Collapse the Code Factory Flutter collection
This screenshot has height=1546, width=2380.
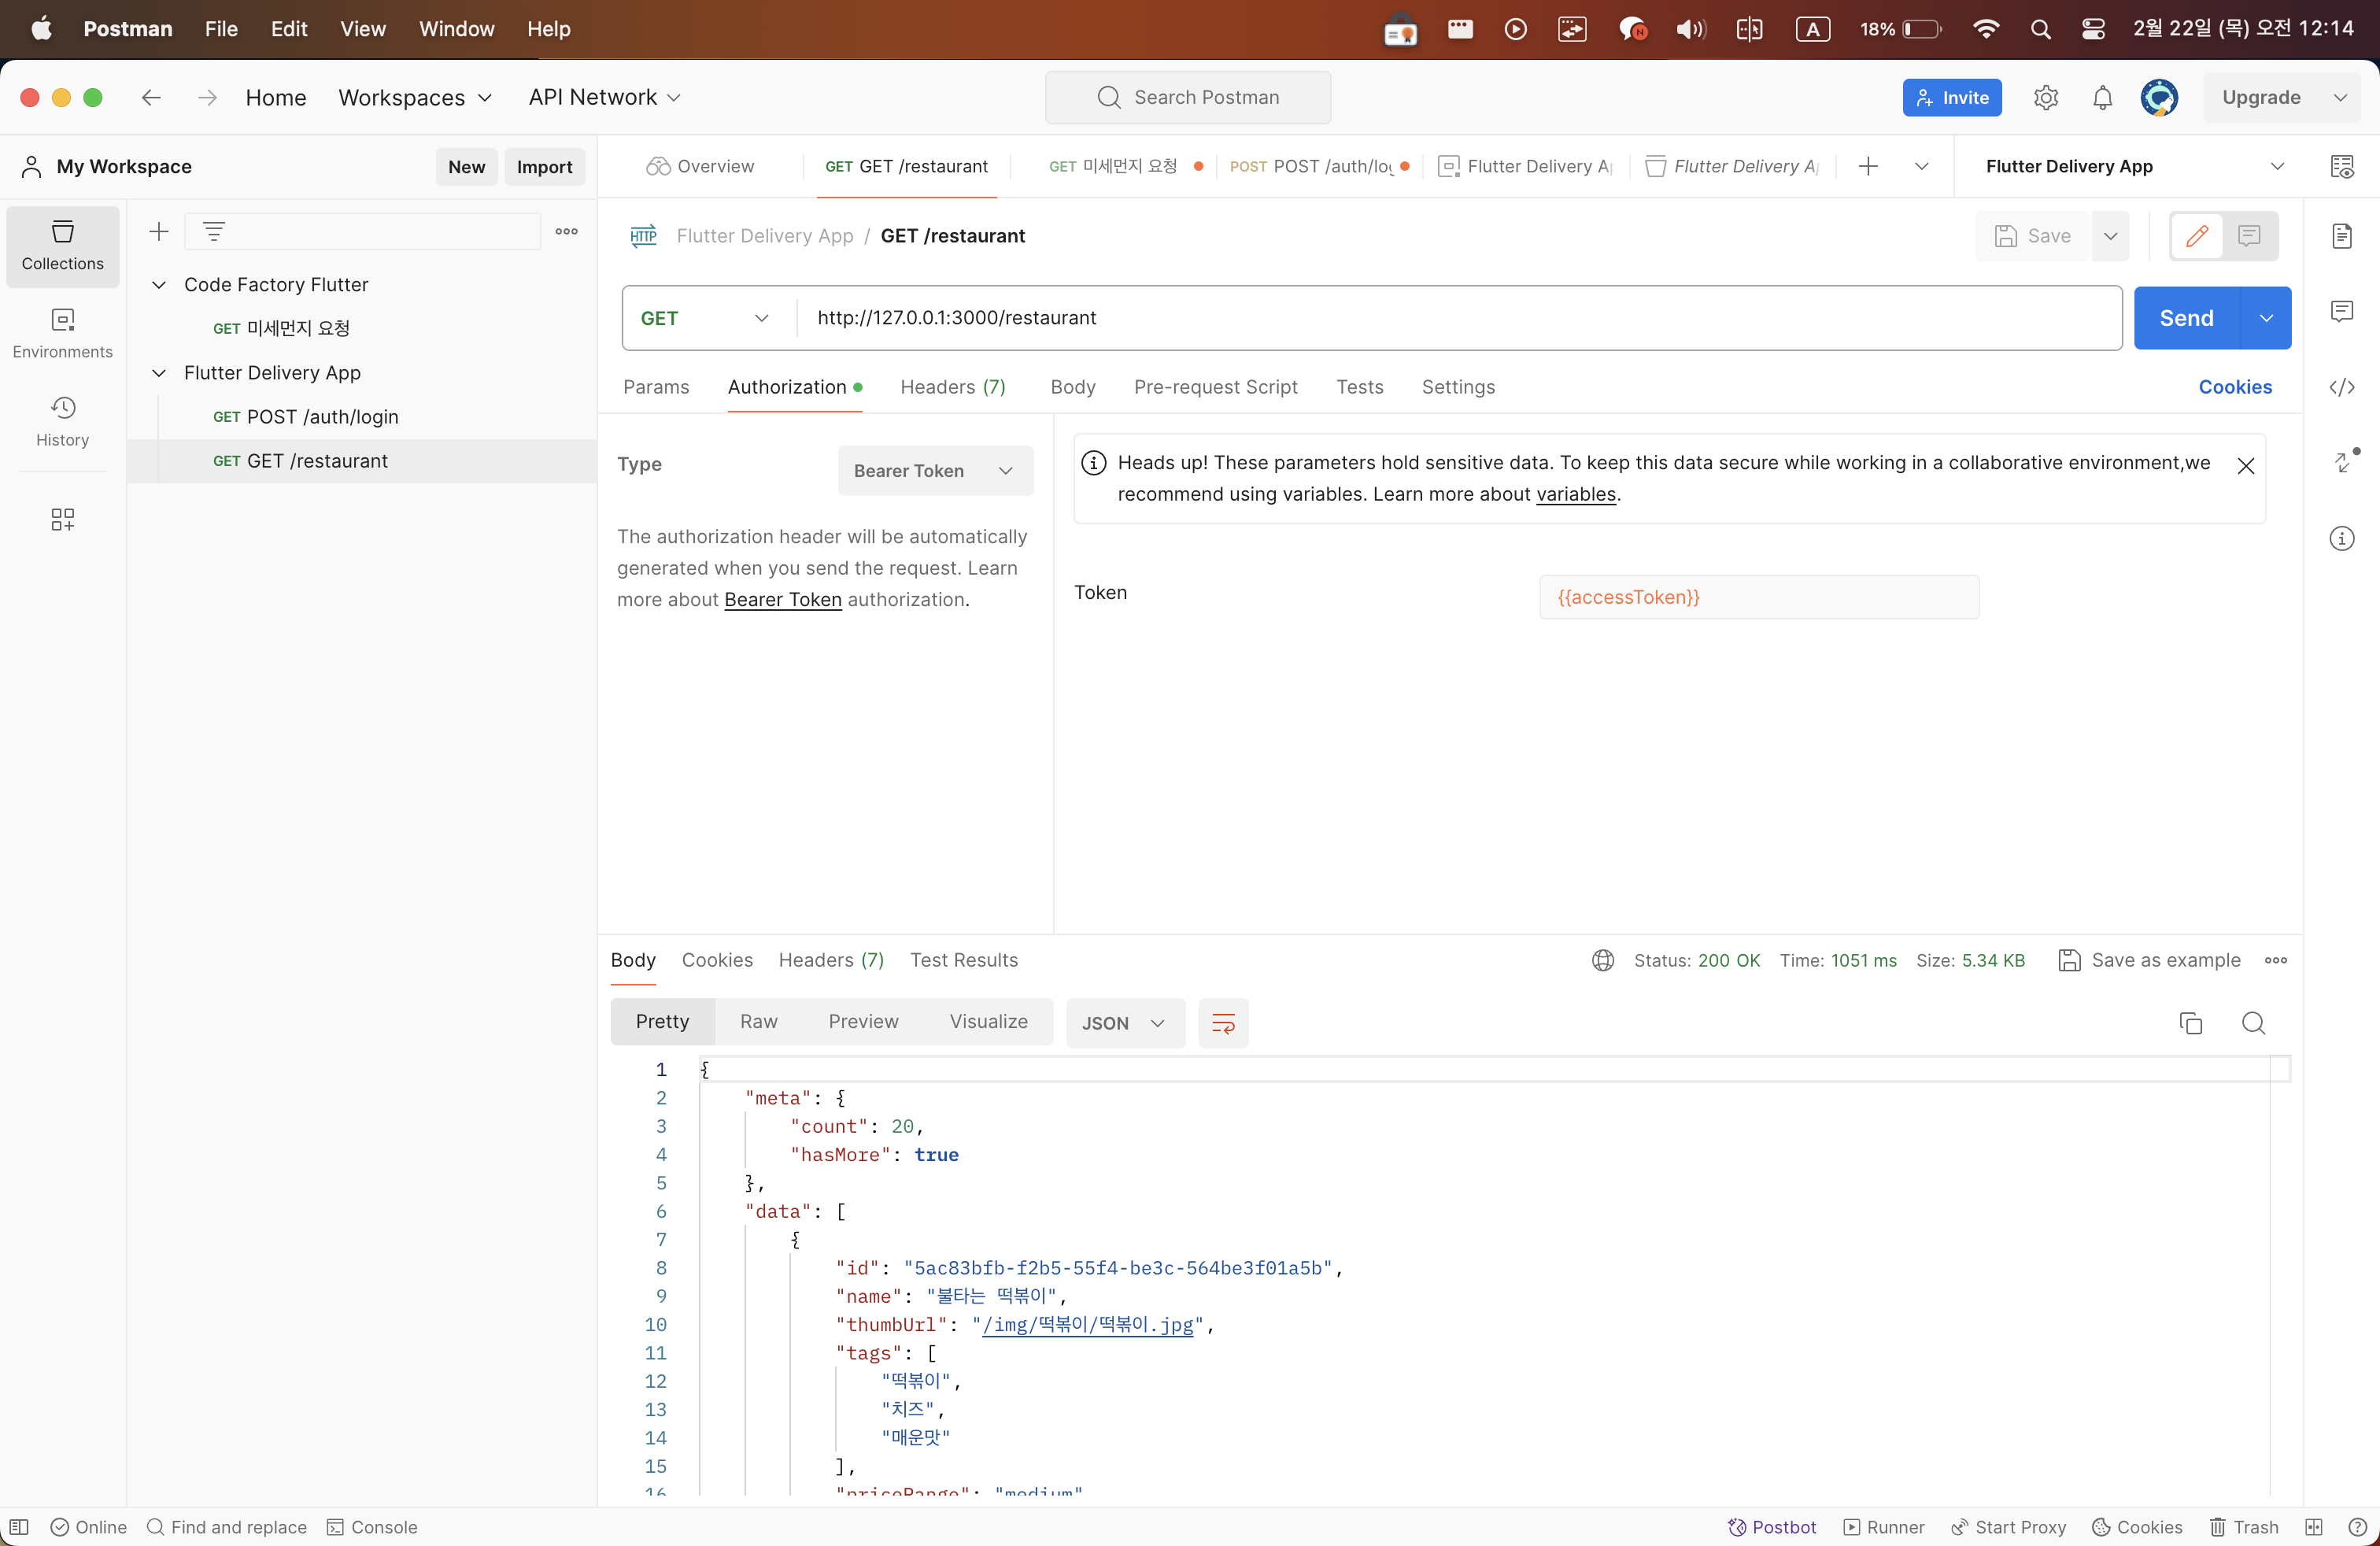pyautogui.click(x=158, y=285)
